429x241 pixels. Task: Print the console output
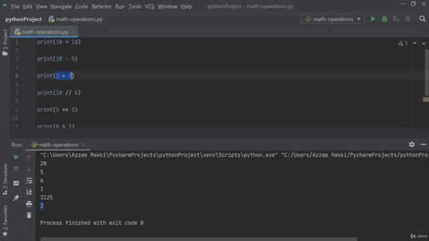29,204
